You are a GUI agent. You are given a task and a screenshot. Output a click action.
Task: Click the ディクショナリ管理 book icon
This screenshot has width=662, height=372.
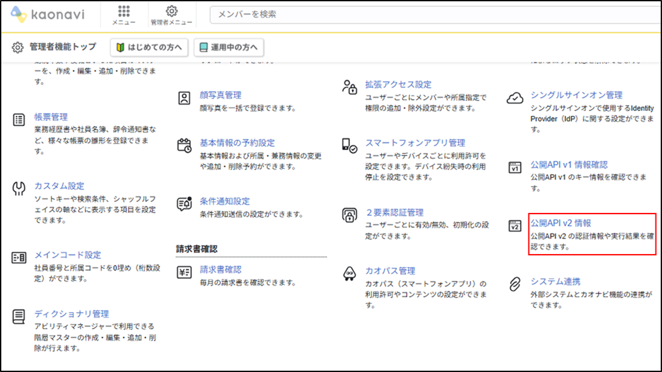[19, 316]
